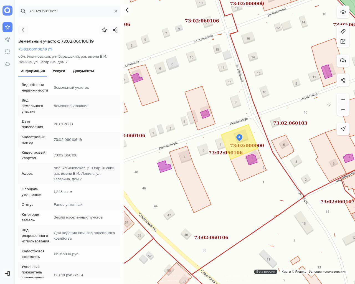Image resolution: width=355 pixels, height=284 pixels.
Task: Switch to the Услуги tab
Action: click(59, 71)
